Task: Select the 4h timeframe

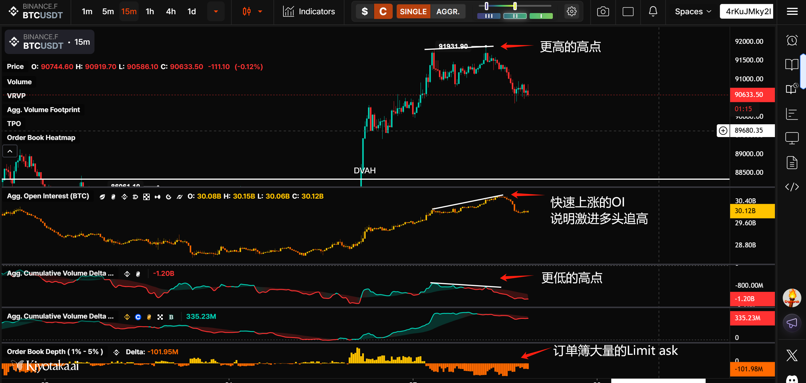Action: (171, 12)
